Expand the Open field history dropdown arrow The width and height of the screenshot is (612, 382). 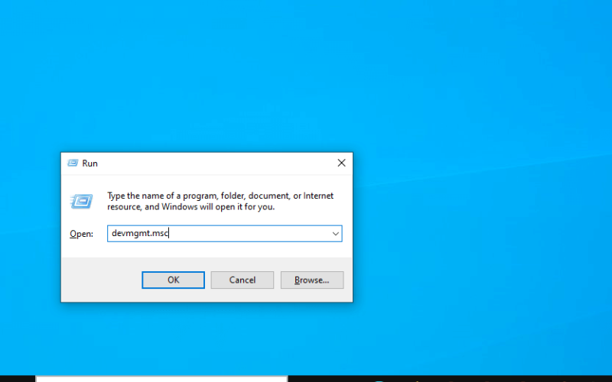click(335, 234)
